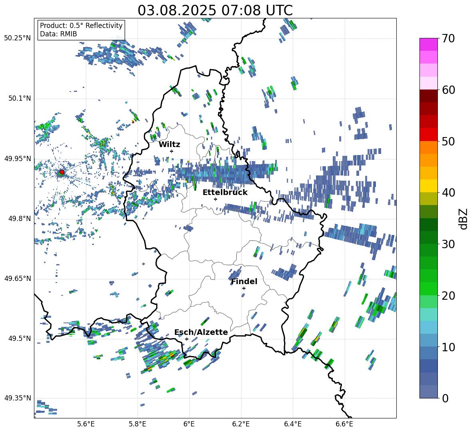The width and height of the screenshot is (473, 432).
Task: Click the 'Data: RMIB' text
Action: tap(58, 34)
